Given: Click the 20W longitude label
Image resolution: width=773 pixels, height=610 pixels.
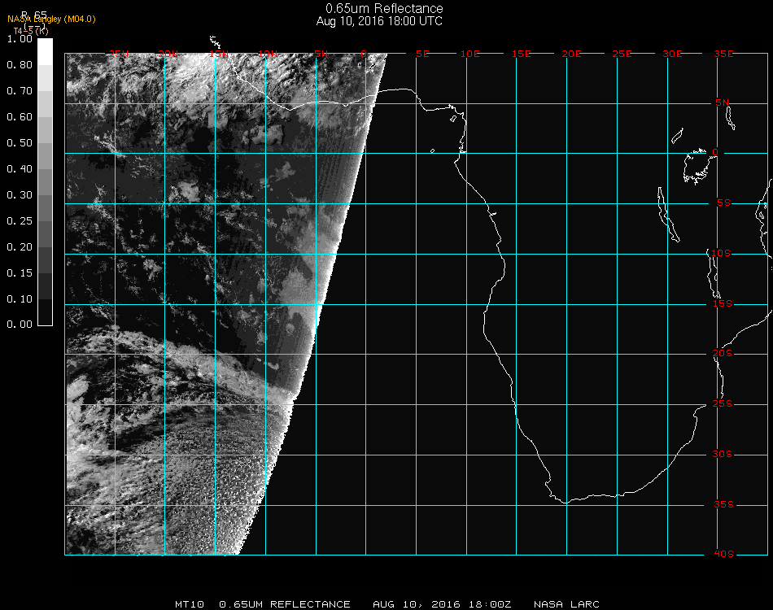Looking at the screenshot, I should click(168, 54).
